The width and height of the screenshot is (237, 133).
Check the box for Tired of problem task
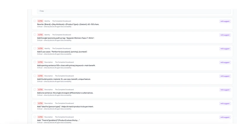click(35, 117)
